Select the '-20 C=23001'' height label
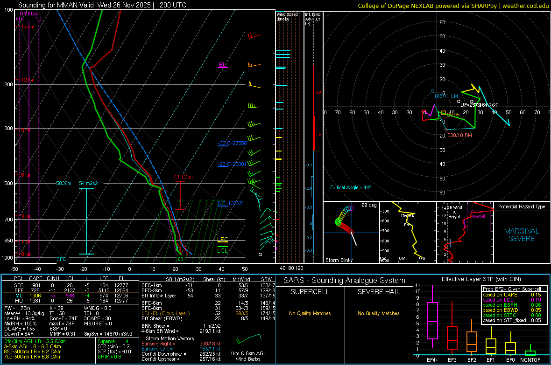Image resolution: width=551 pixels, height=365 pixels. click(x=232, y=164)
